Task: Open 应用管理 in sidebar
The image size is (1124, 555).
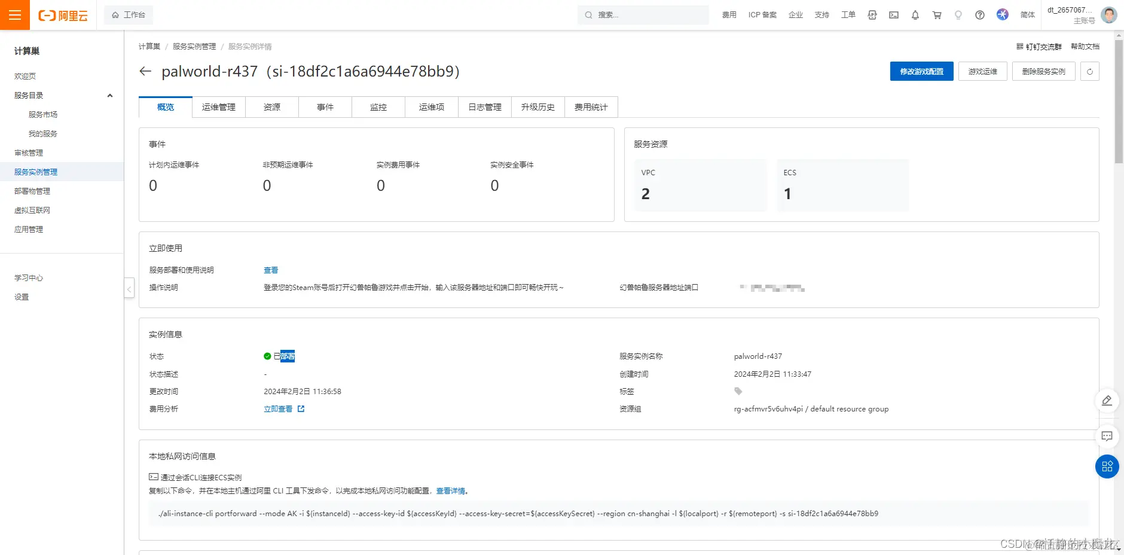Action: [x=29, y=229]
